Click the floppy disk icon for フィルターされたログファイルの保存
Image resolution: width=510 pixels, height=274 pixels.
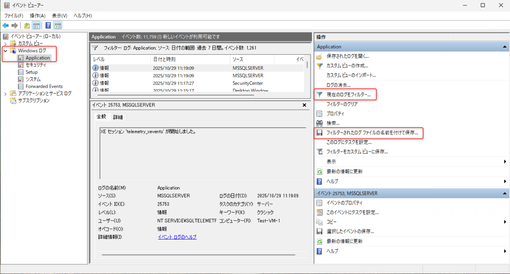(x=319, y=133)
